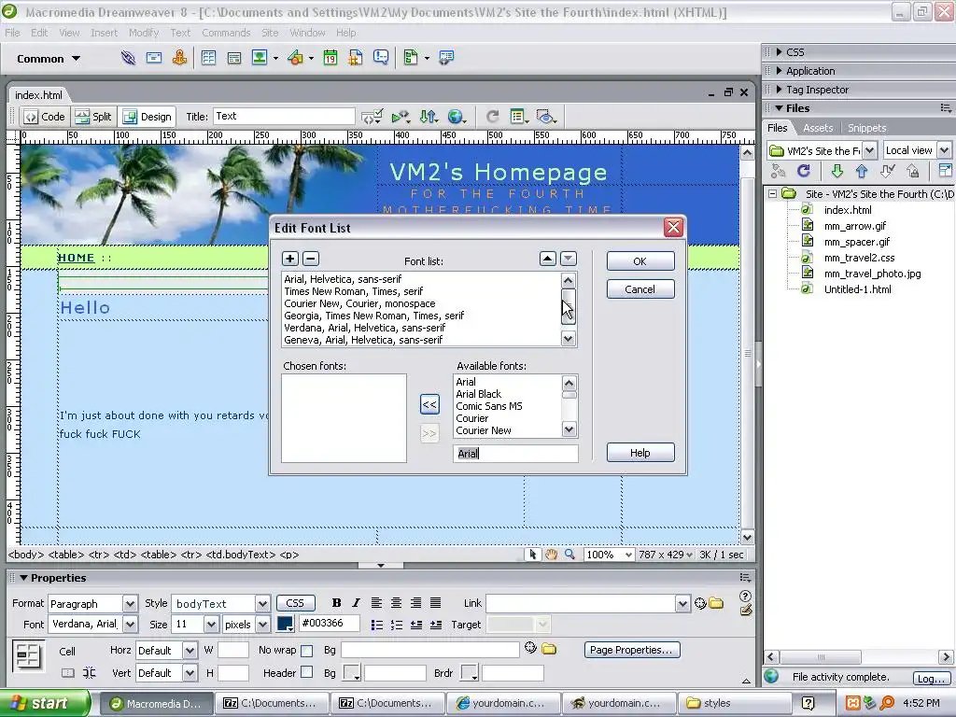Move font list item up
Viewport: 956px width, 717px height.
pos(547,259)
